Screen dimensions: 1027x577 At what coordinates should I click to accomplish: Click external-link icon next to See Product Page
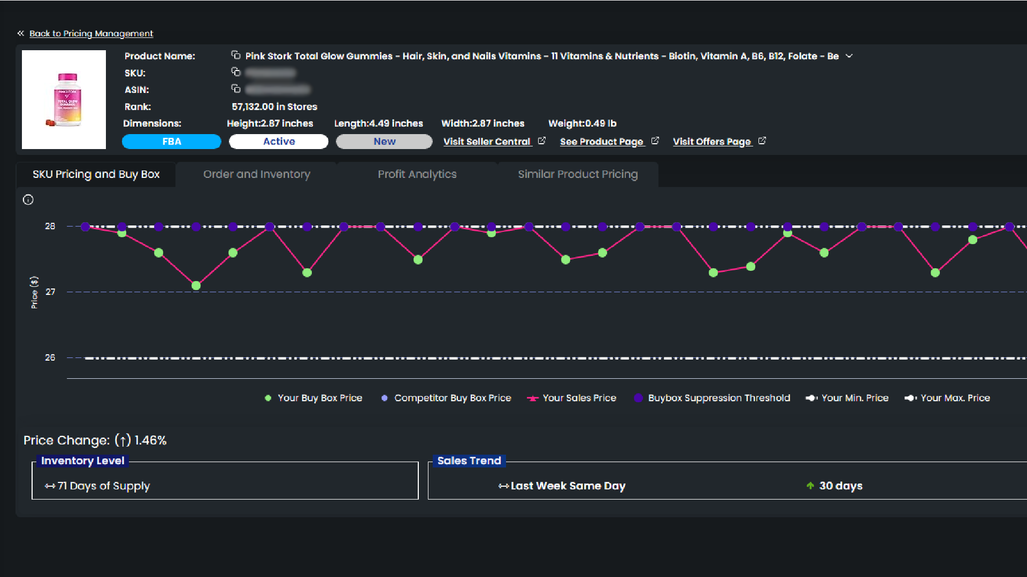coord(655,141)
